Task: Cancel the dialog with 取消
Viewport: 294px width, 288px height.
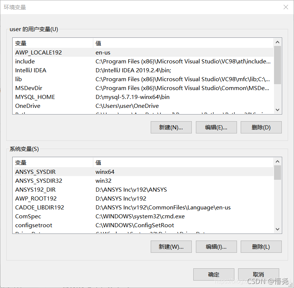Action: [258, 275]
